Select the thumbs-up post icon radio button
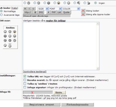This screenshot has height=107, width=116. pyautogui.click(x=85, y=3)
